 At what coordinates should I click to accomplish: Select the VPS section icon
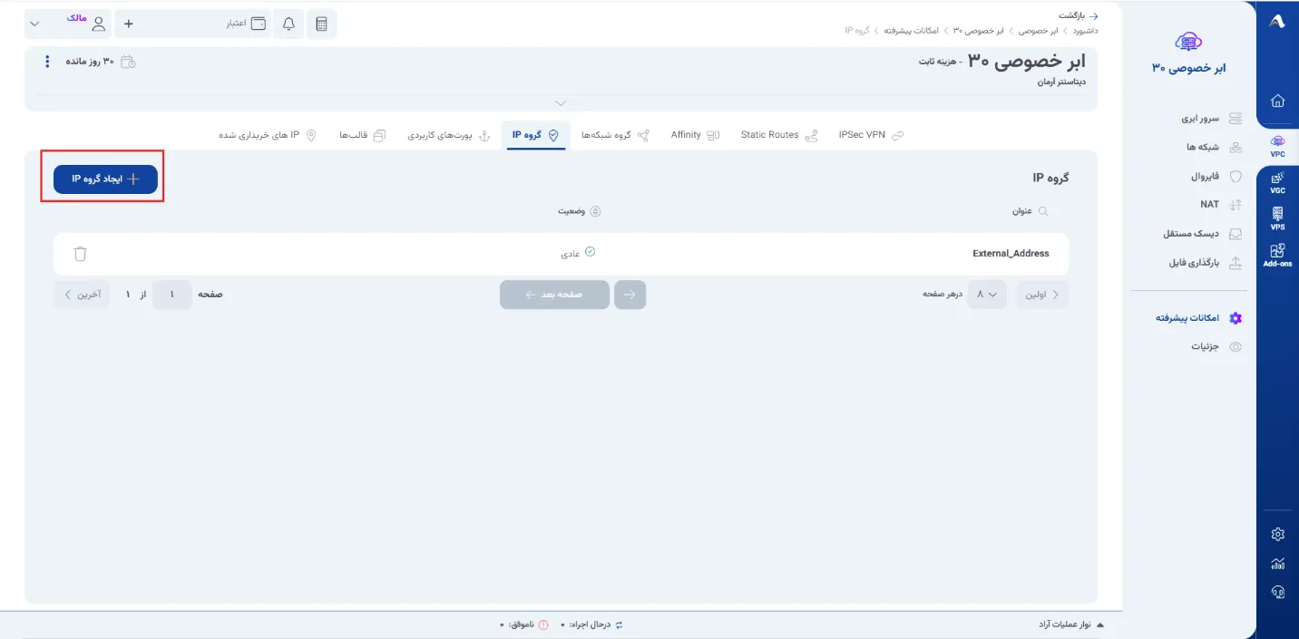pyautogui.click(x=1277, y=219)
